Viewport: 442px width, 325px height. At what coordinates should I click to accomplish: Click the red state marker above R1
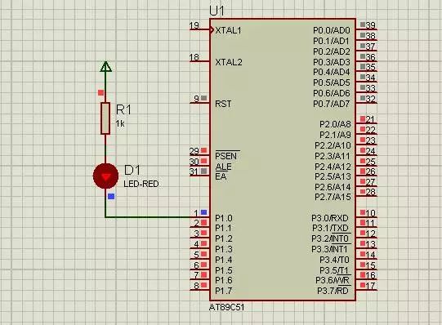click(100, 92)
